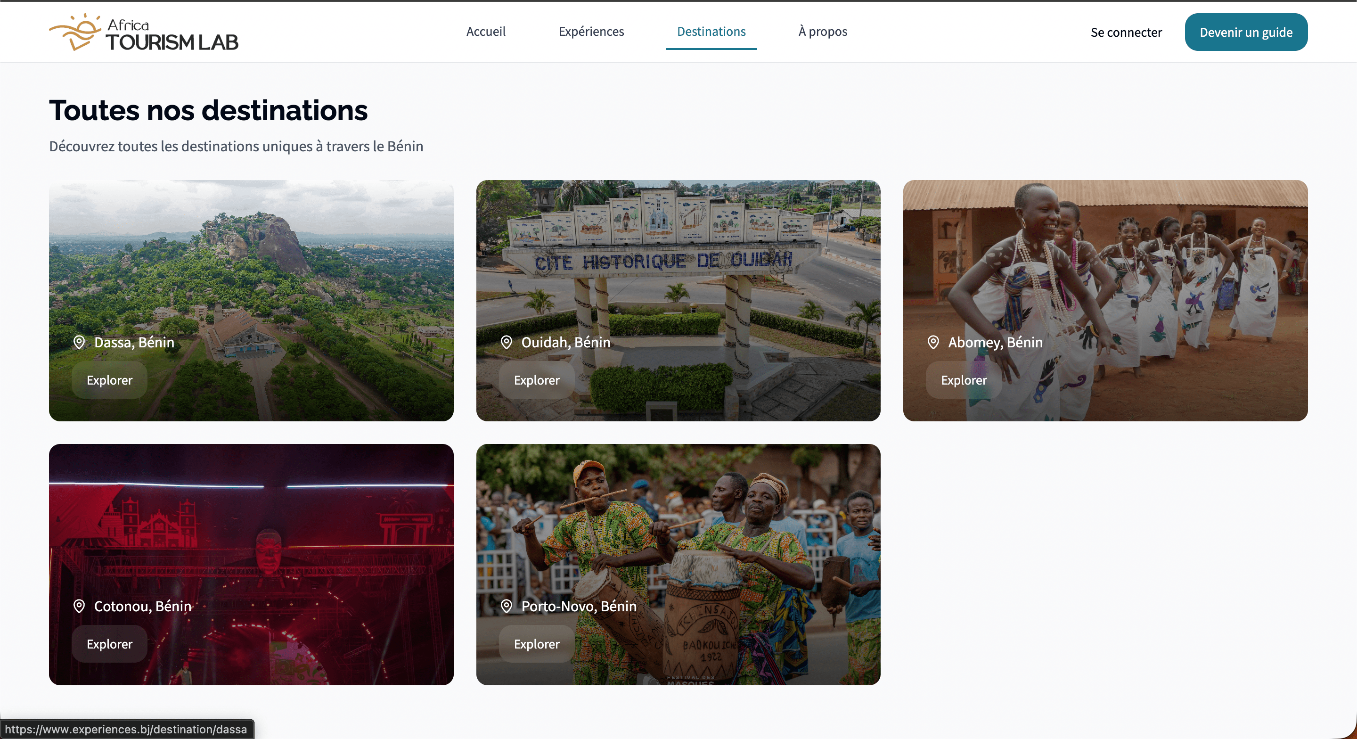Open the À propos page

(823, 32)
